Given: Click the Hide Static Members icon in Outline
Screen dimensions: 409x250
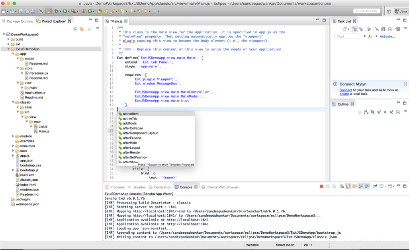Looking at the screenshot, I should [x=379, y=112].
